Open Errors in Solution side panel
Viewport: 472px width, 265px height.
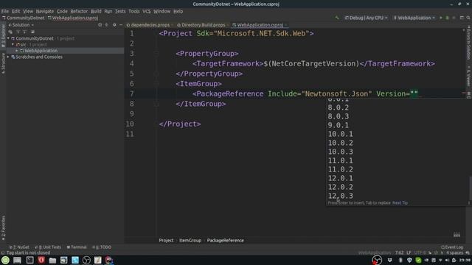[469, 43]
